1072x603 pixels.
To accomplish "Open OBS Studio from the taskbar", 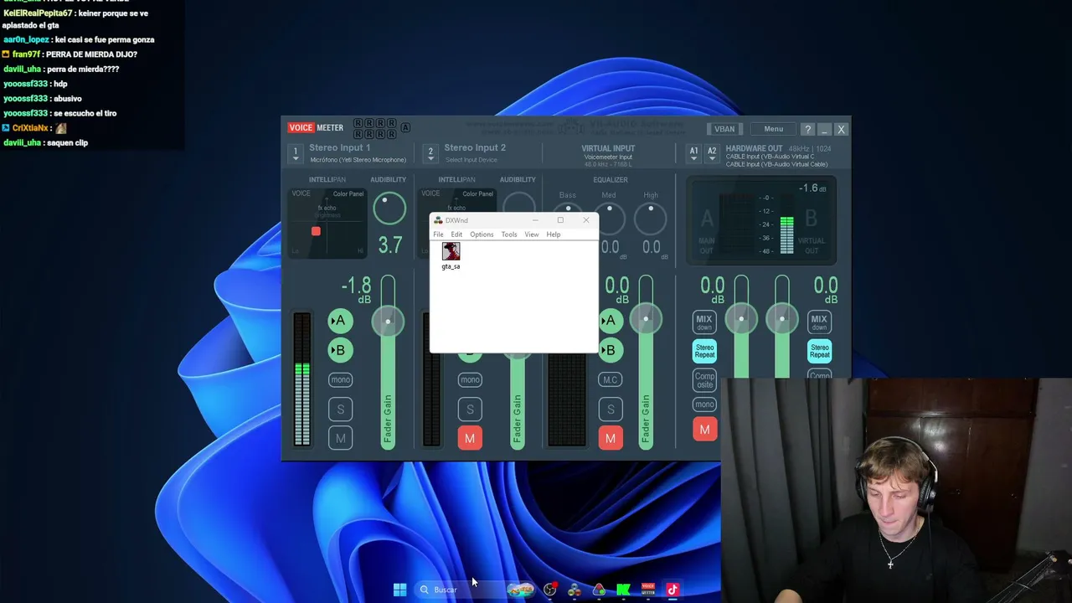I will pyautogui.click(x=549, y=590).
